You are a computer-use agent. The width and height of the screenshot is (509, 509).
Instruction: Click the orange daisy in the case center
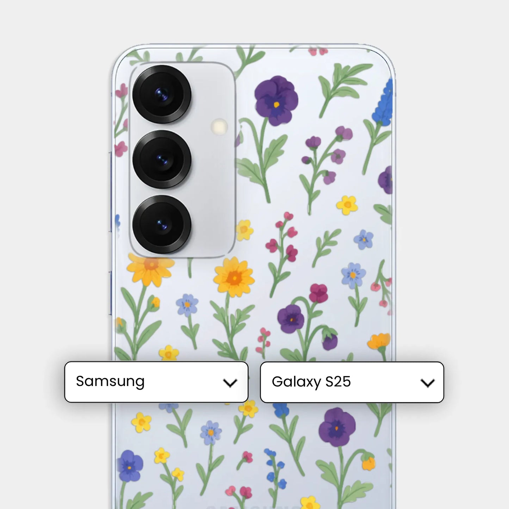[234, 278]
